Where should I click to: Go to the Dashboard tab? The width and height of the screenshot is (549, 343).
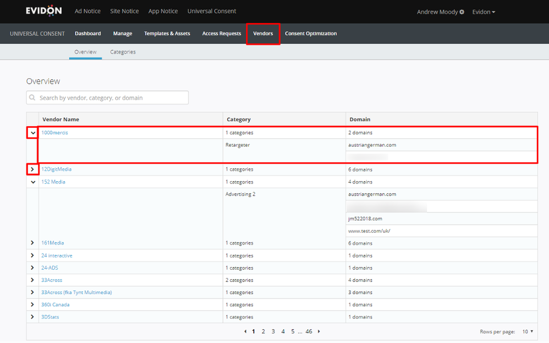pos(88,34)
